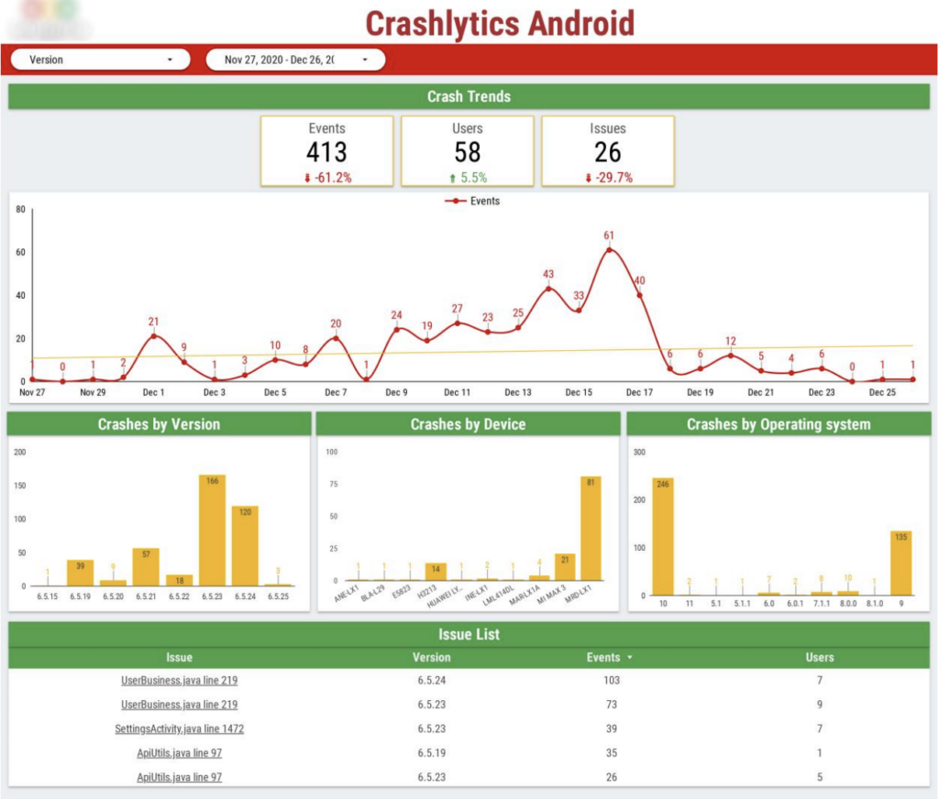
Task: Click the green up arrow under Users 58
Action: [x=452, y=178]
